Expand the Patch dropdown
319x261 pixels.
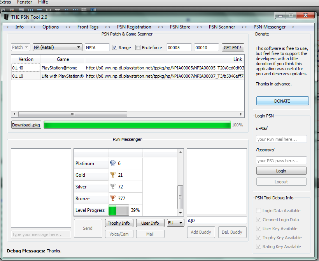coord(21,48)
